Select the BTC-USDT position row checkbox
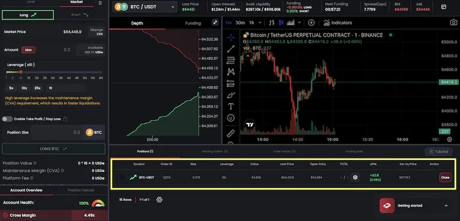 [x=122, y=177]
